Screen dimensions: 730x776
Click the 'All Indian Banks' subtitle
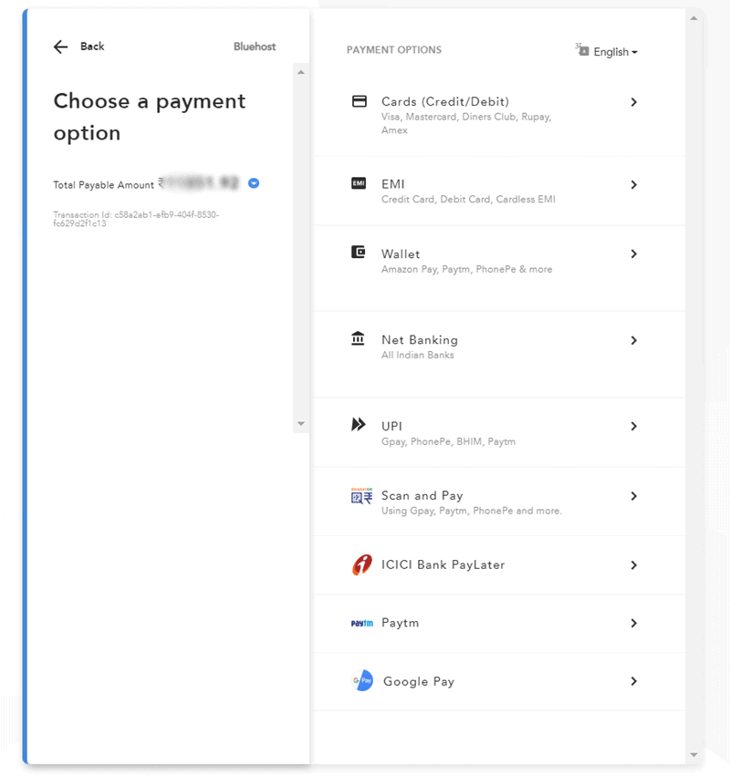coord(418,355)
